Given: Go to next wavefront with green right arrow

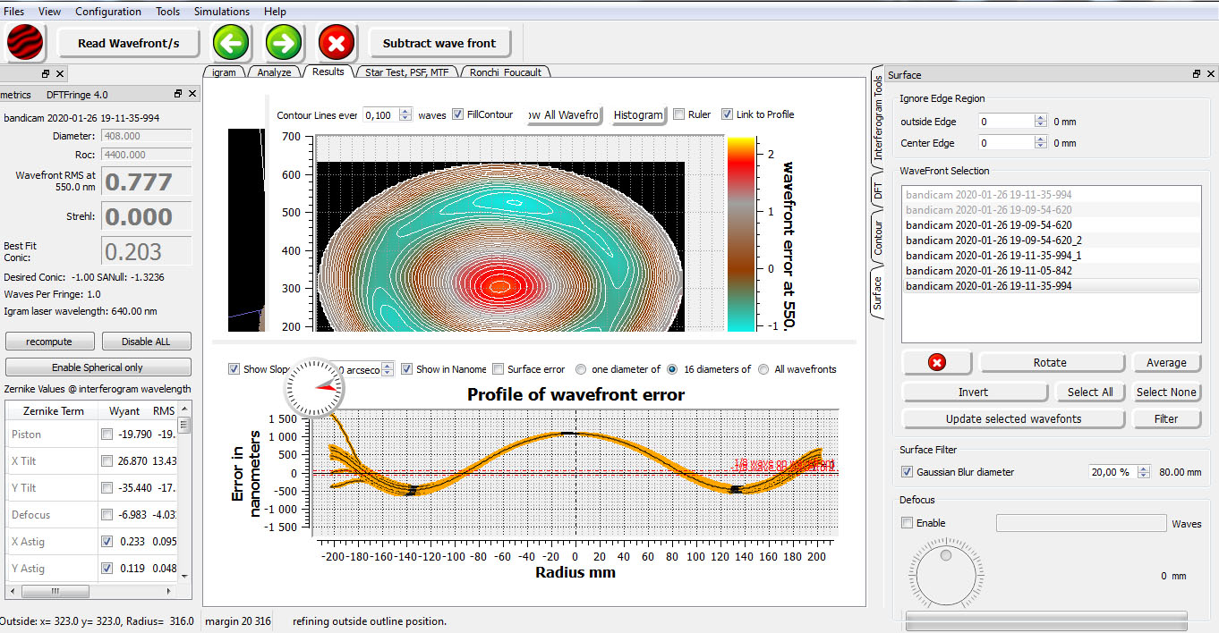Looking at the screenshot, I should coord(285,43).
